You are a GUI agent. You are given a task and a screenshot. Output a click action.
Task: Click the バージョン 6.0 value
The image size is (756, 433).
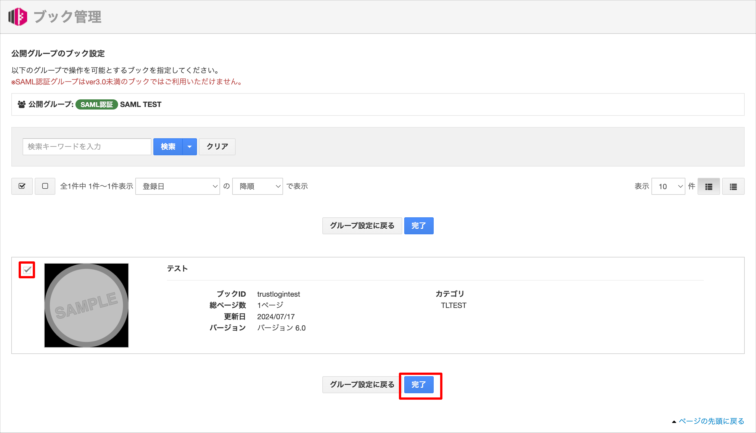coord(281,328)
